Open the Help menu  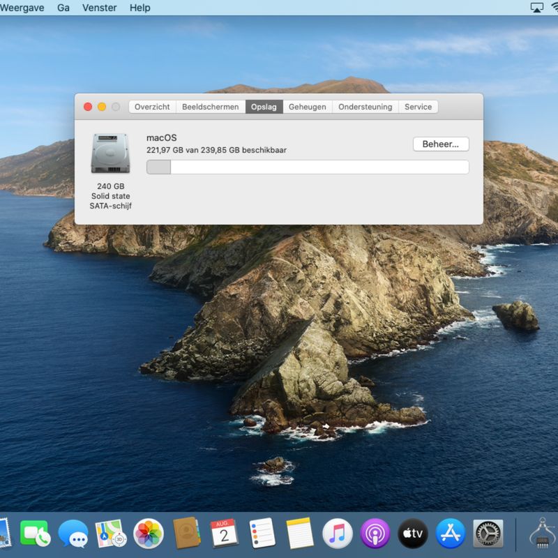[x=140, y=8]
